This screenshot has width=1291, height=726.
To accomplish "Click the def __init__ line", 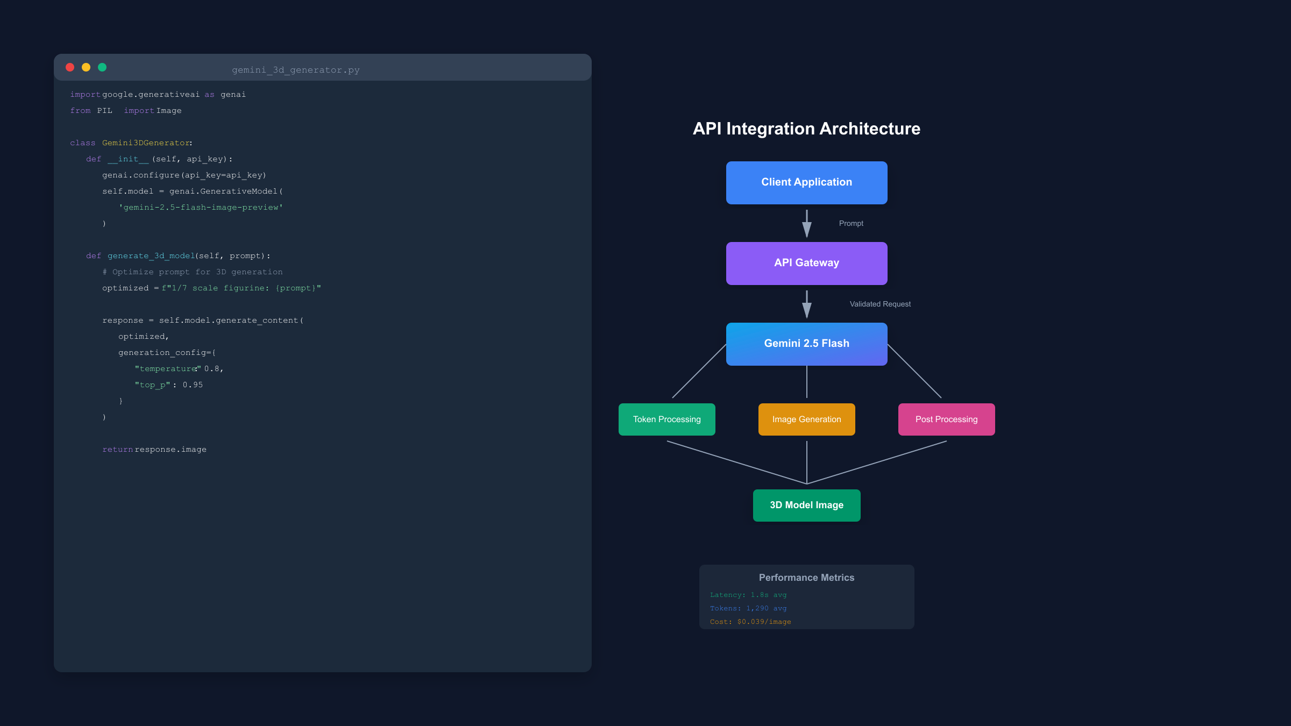I will click(159, 159).
